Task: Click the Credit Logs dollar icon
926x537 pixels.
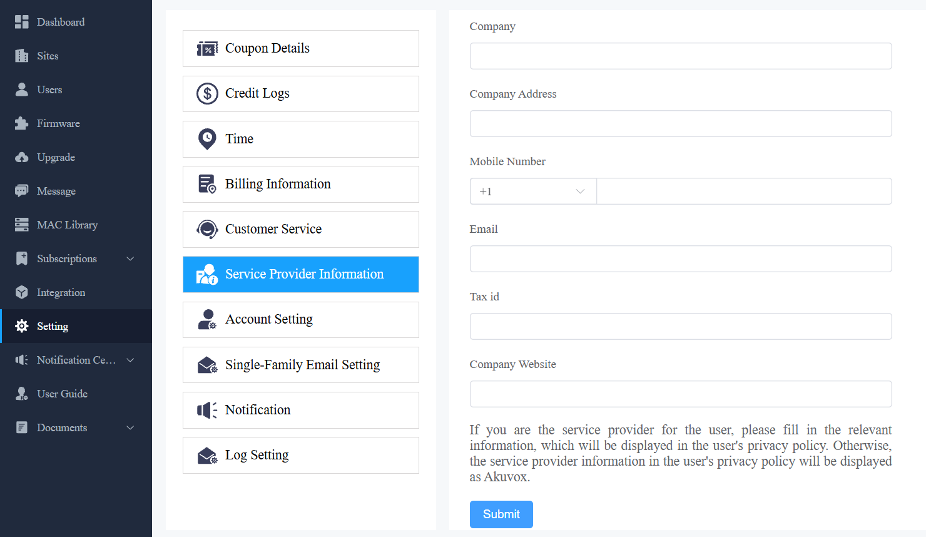Action: coord(207,94)
